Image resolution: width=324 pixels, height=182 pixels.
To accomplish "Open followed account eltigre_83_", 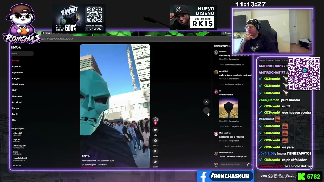I will (x=18, y=134).
